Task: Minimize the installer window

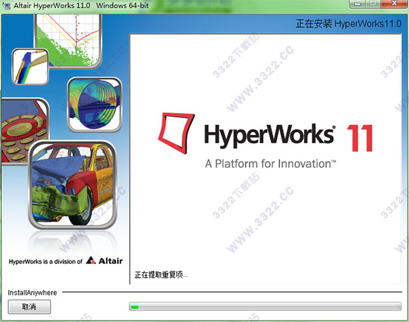Action: pos(357,4)
